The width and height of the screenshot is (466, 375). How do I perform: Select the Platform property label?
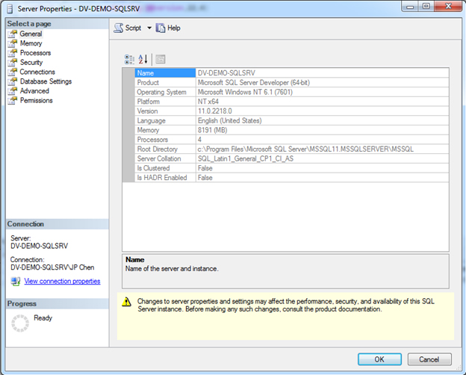pyautogui.click(x=165, y=102)
